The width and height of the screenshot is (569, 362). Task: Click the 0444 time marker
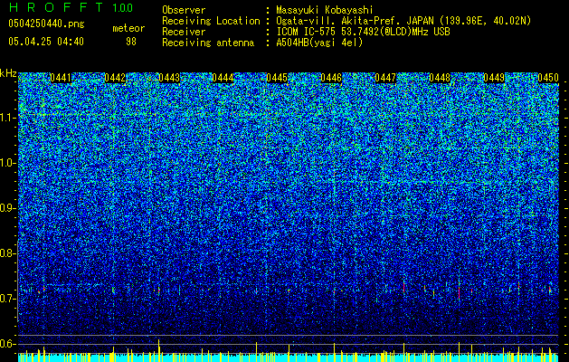point(223,78)
